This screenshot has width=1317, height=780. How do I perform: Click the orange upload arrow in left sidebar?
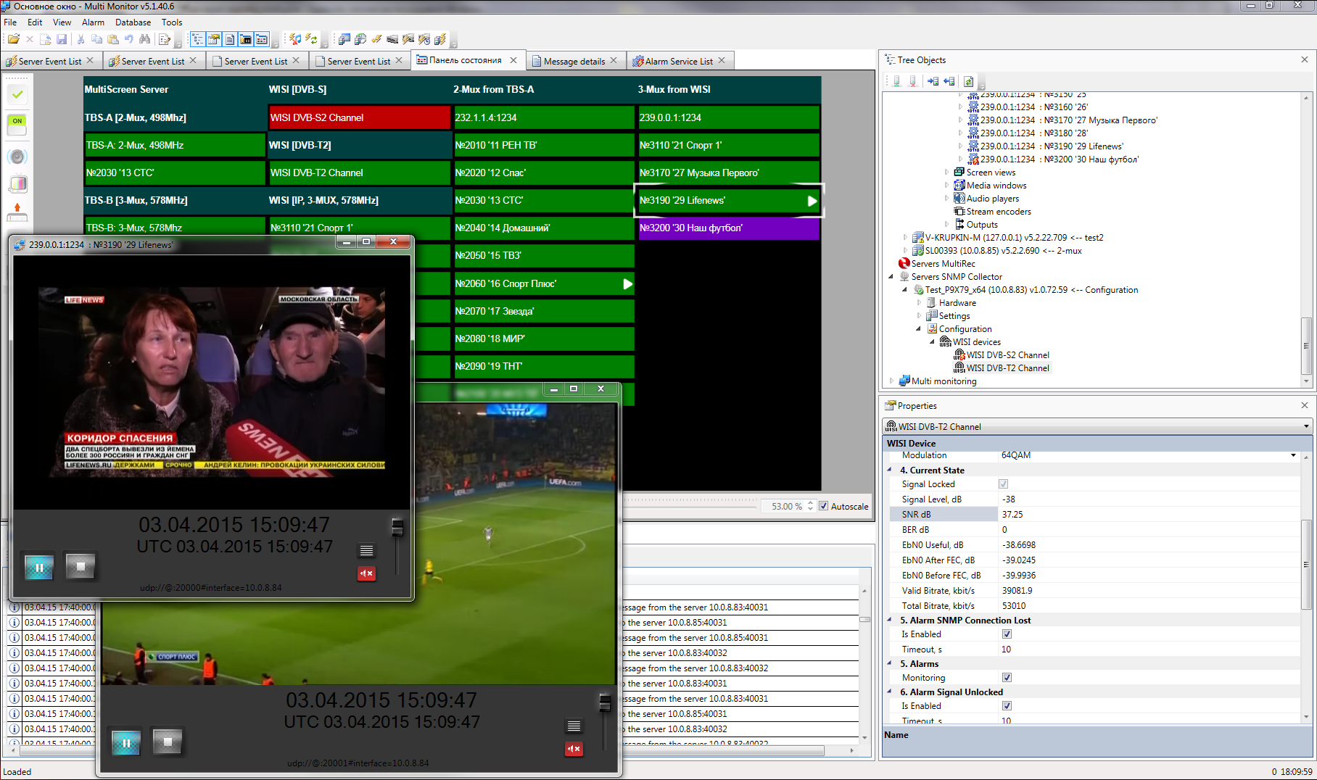click(x=17, y=211)
